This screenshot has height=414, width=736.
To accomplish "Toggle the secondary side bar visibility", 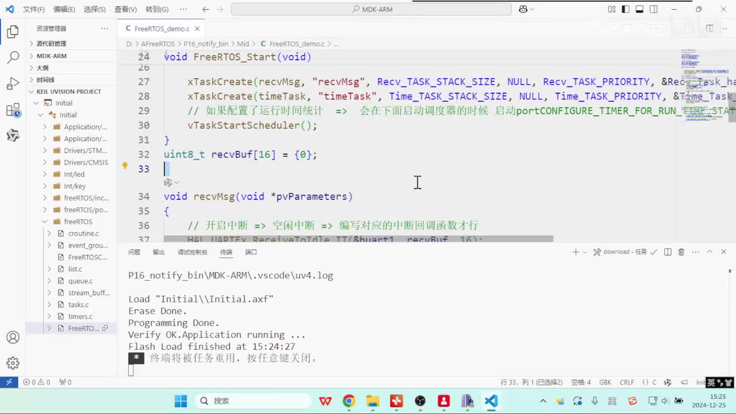I will pos(653,9).
